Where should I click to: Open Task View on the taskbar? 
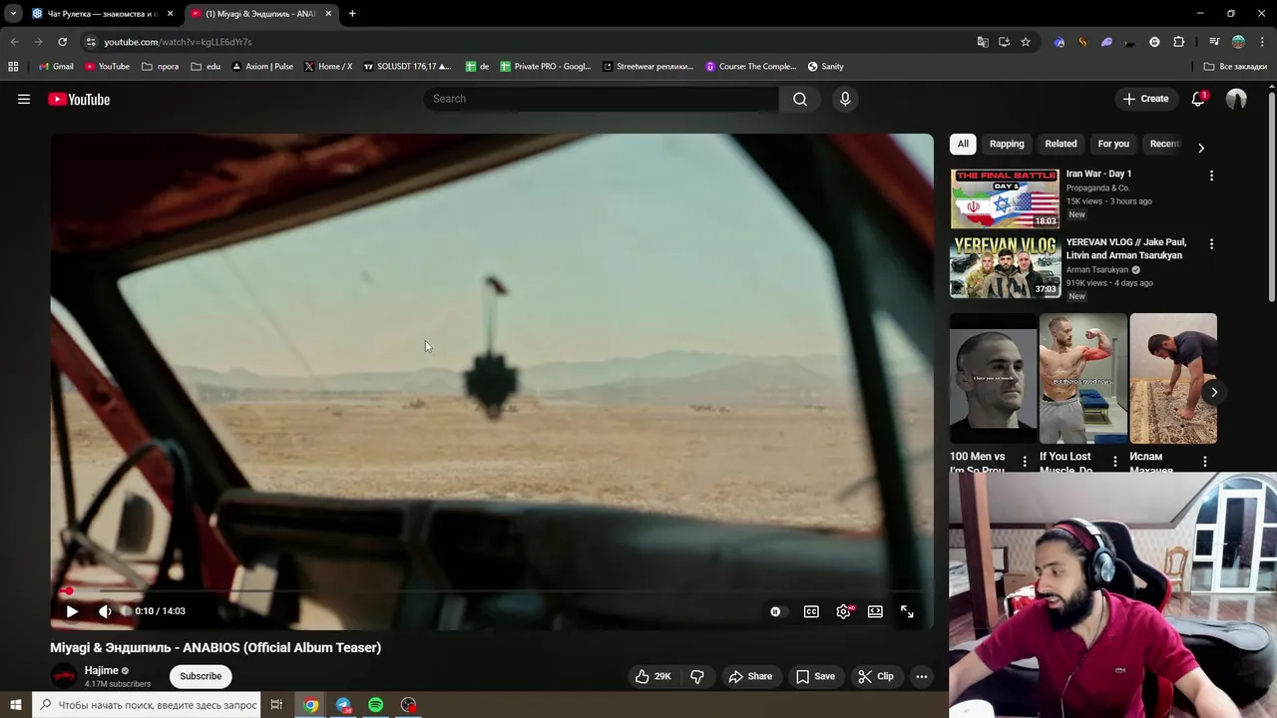pyautogui.click(x=276, y=705)
